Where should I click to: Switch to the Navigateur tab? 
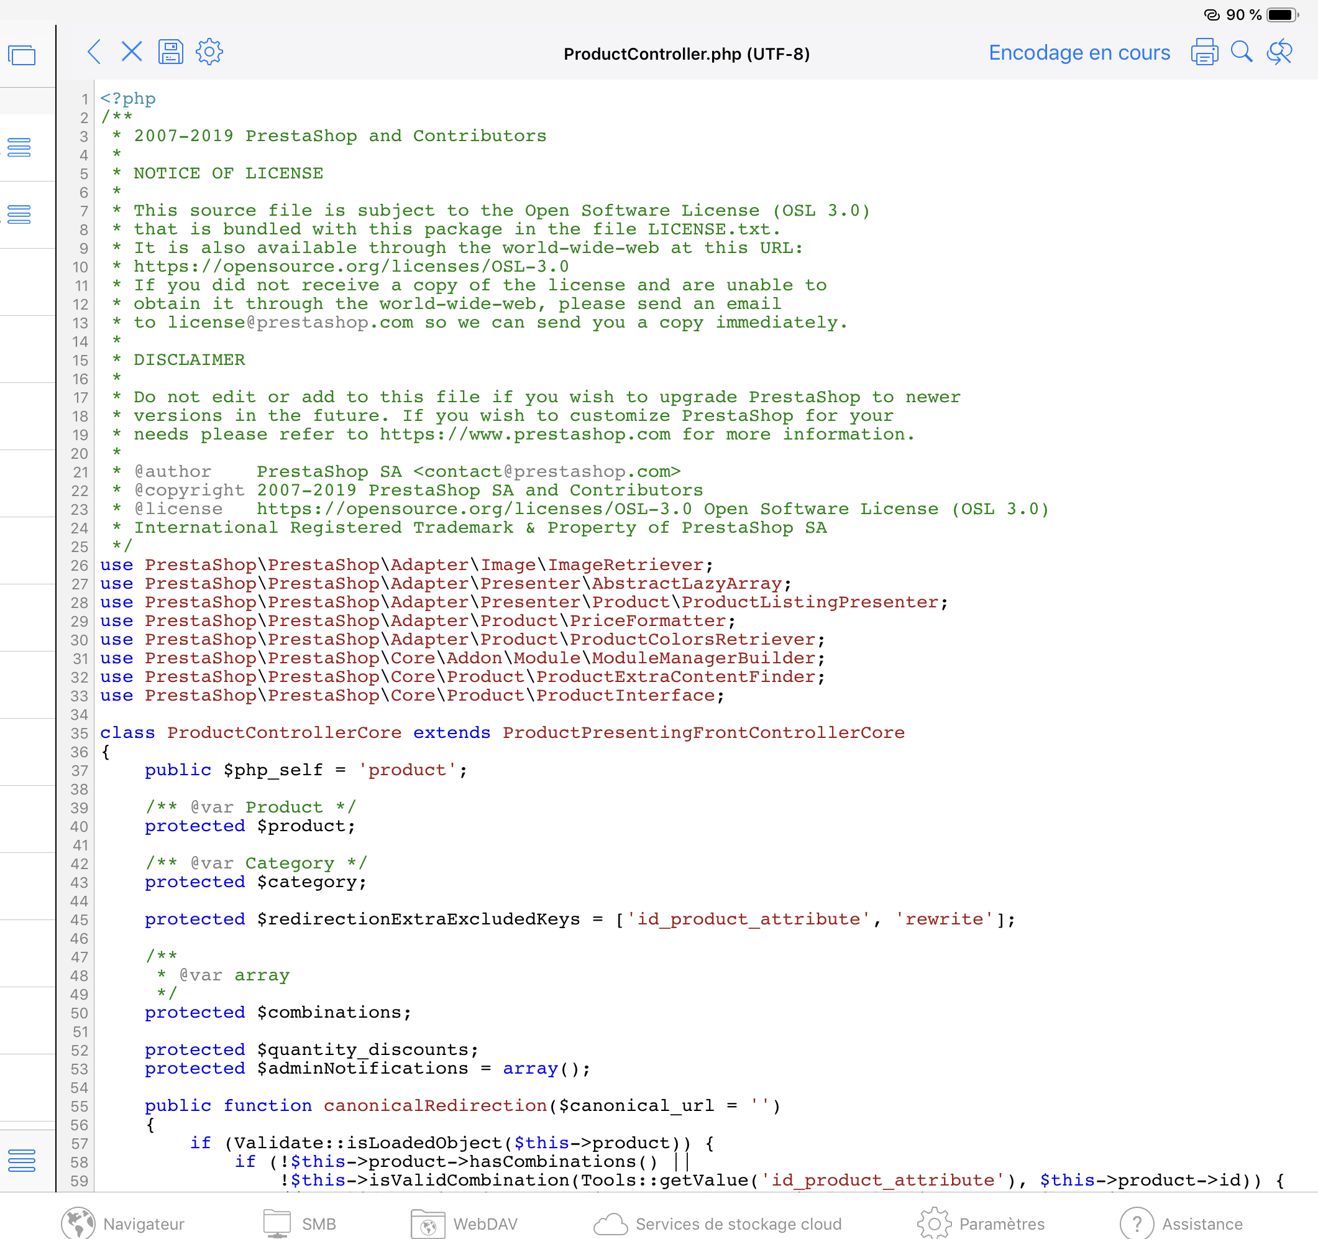(122, 1223)
